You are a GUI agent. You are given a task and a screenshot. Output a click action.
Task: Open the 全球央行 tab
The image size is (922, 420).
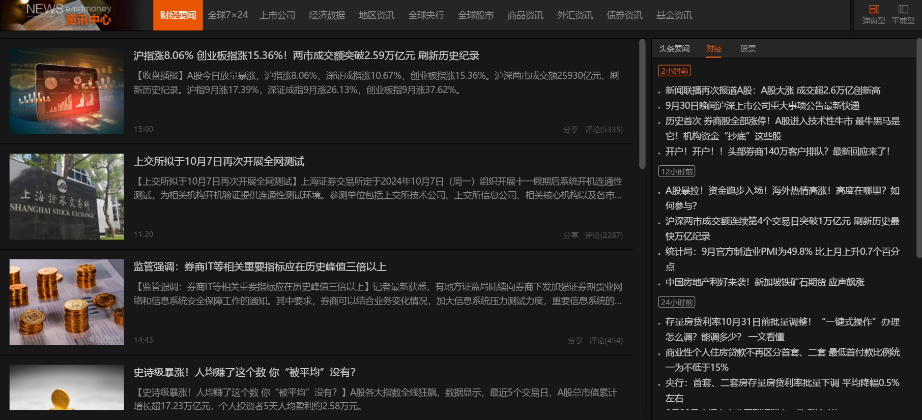pyautogui.click(x=426, y=15)
